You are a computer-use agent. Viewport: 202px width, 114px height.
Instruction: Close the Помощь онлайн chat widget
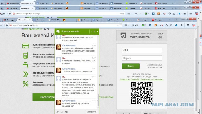98,31
